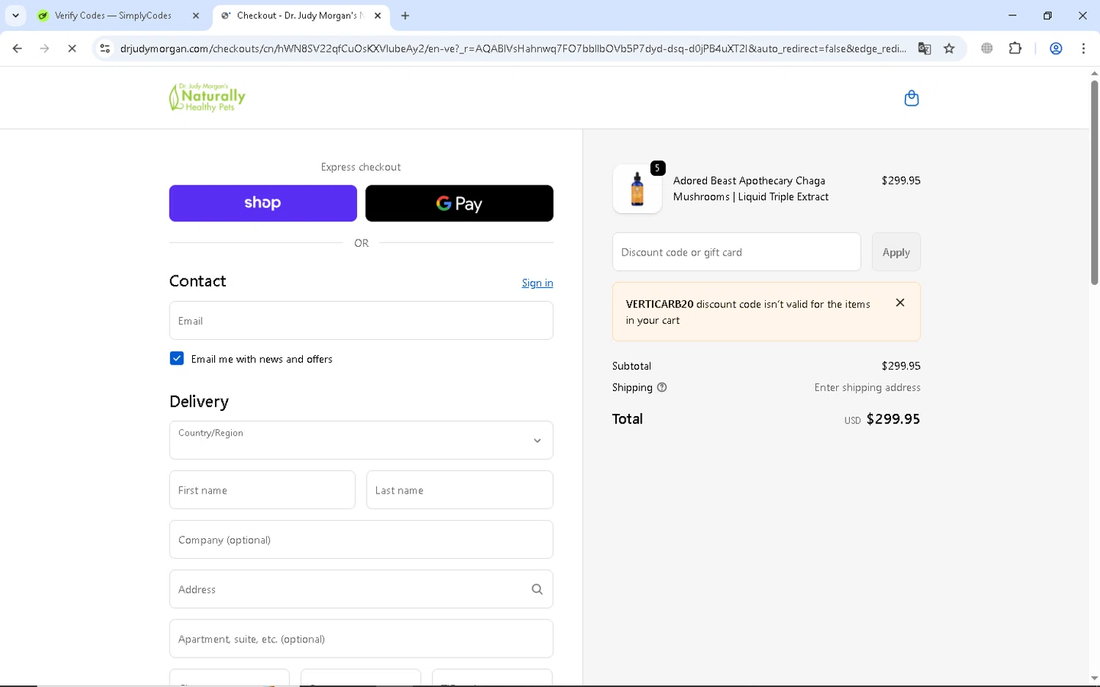This screenshot has height=687, width=1100.
Task: Pay with the Shop express checkout button
Action: click(263, 203)
